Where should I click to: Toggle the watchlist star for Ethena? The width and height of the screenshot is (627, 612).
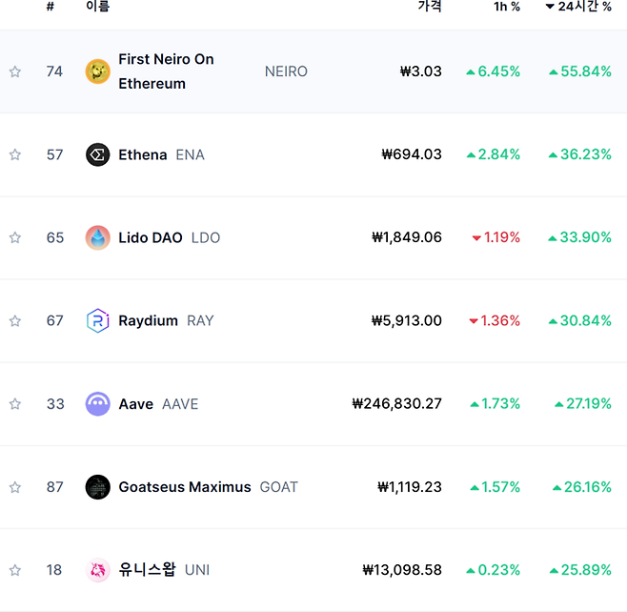tap(15, 154)
